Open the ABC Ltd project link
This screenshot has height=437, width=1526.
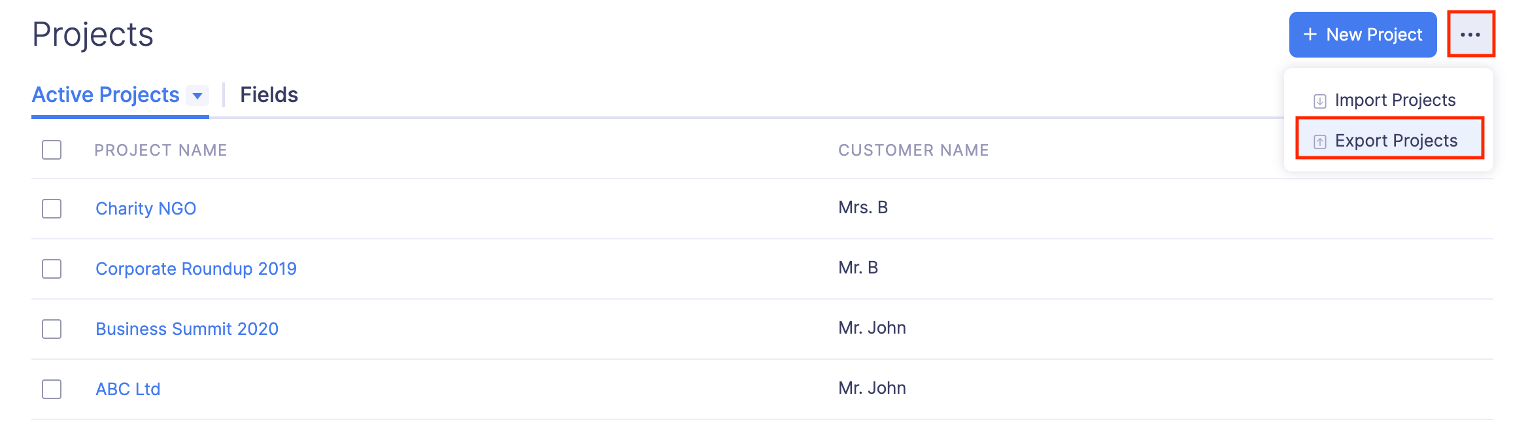pos(128,389)
